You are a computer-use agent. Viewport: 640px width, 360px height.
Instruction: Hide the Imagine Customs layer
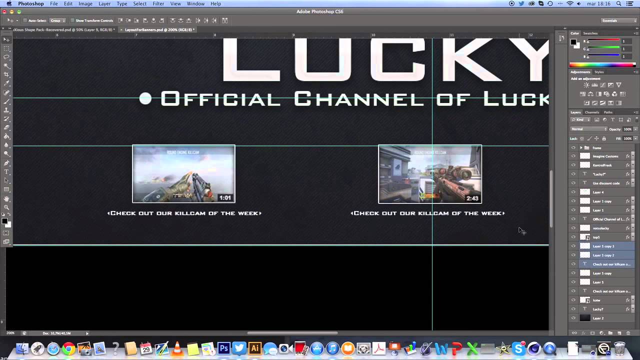573,156
